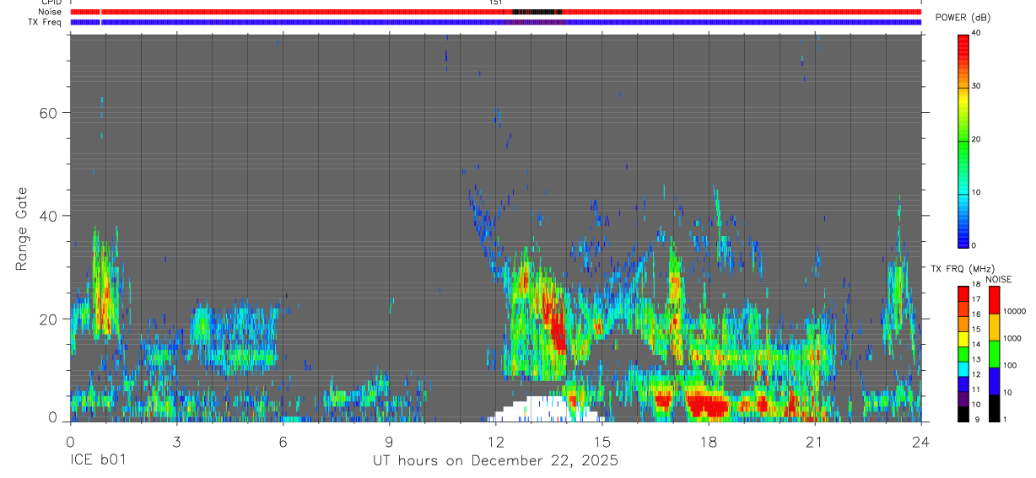Viewport: 1036px width, 478px height.
Task: Click the POWER (dB) color bar title
Action: point(963,18)
